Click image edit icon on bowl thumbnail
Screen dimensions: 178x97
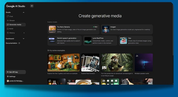click(x=69, y=81)
